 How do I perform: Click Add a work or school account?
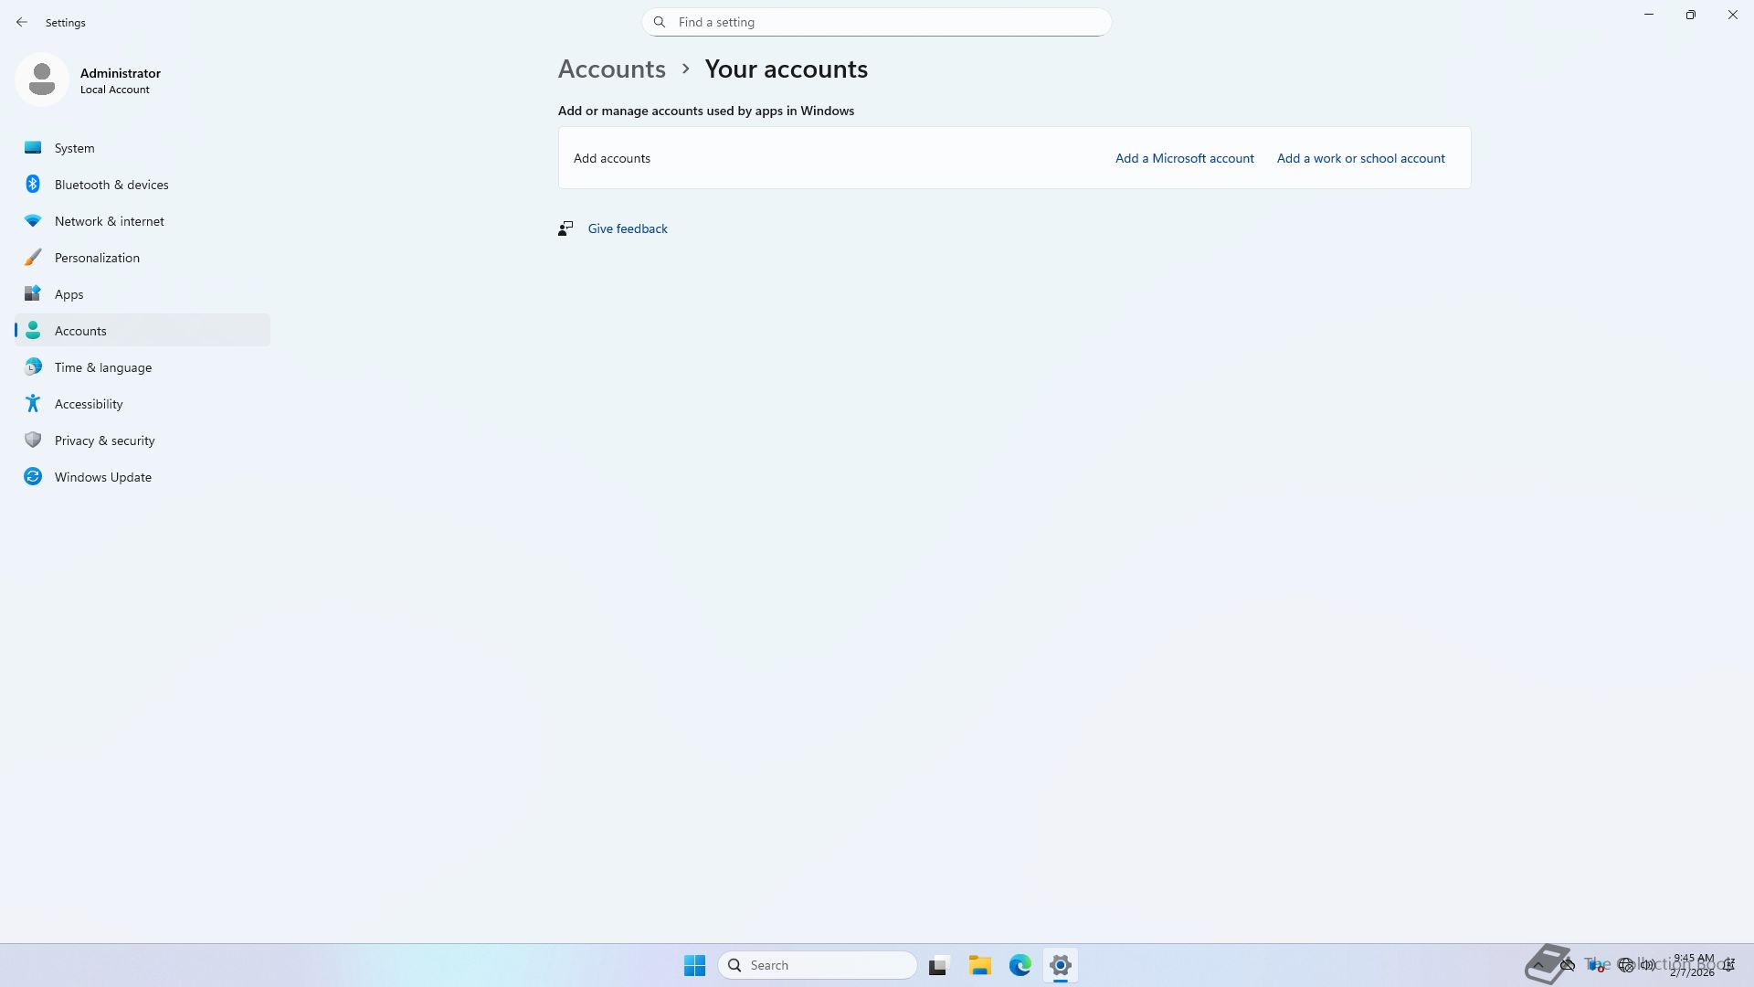pos(1360,158)
